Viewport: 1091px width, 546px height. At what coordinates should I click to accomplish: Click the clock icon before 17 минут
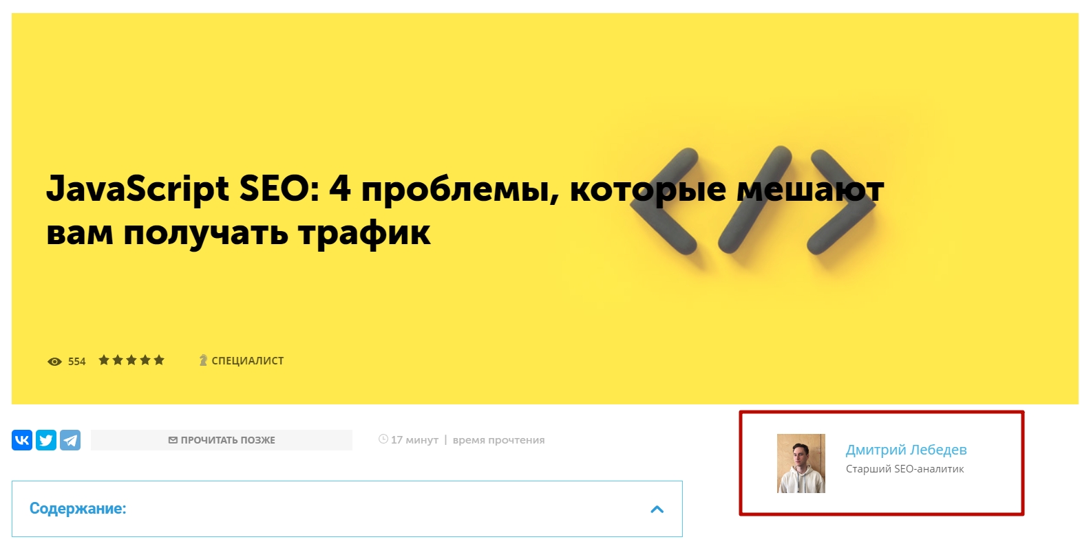pyautogui.click(x=383, y=439)
